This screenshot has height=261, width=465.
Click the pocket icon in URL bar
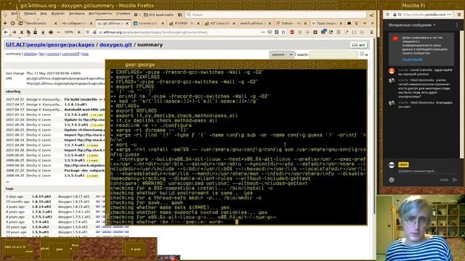[x=270, y=32]
